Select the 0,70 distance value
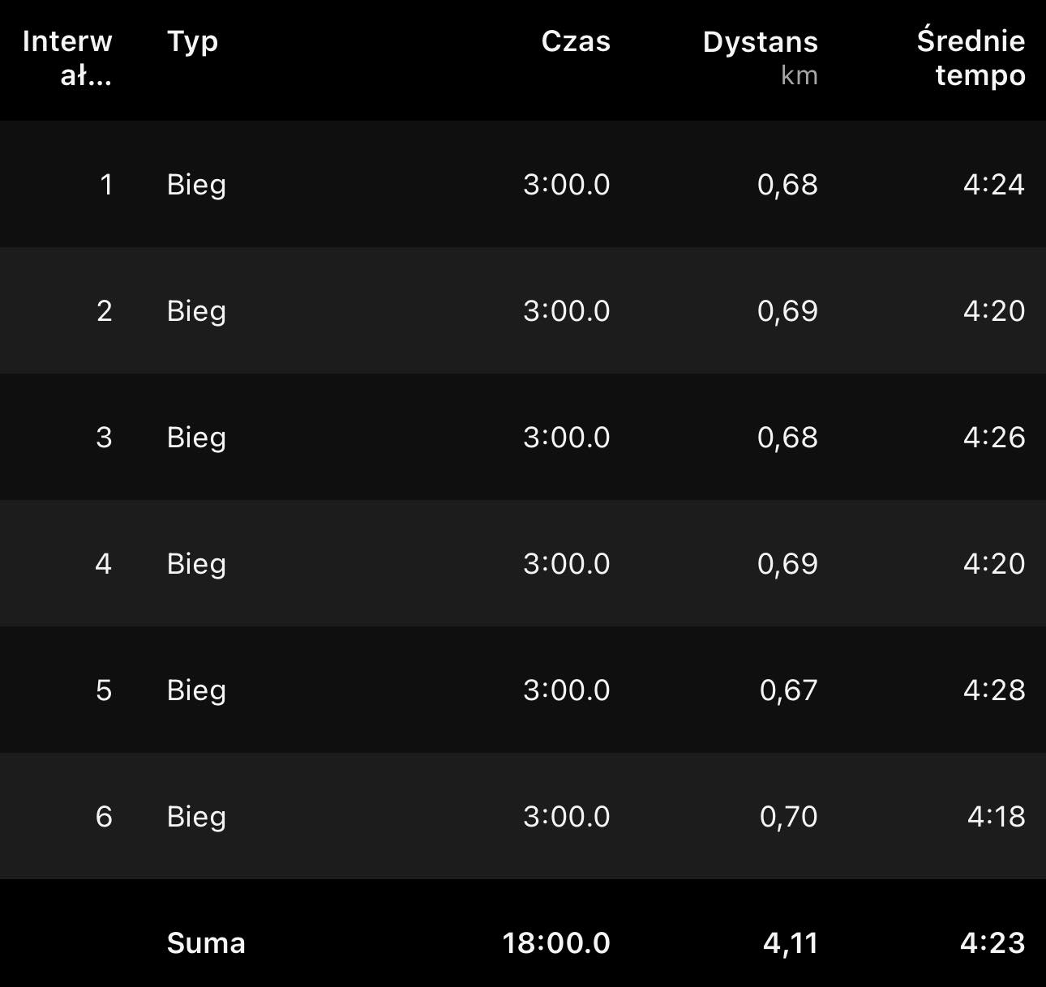 pos(788,817)
